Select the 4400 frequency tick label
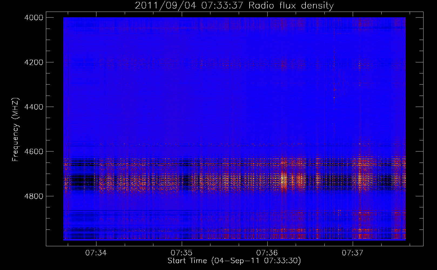This screenshot has width=437, height=270. [34, 107]
